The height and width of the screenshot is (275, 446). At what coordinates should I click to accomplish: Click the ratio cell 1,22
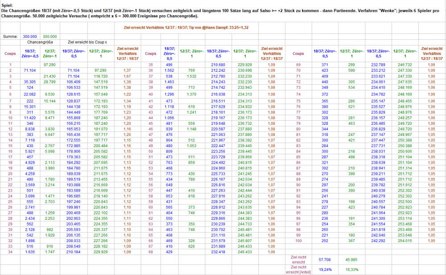click(x=128, y=94)
